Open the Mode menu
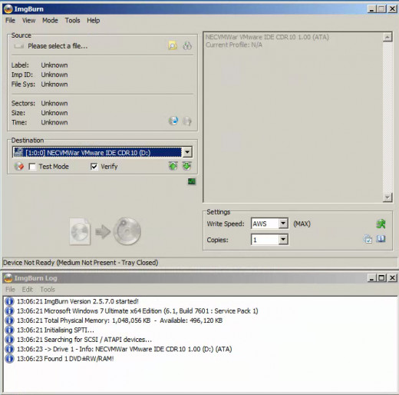The image size is (399, 395). coord(50,20)
